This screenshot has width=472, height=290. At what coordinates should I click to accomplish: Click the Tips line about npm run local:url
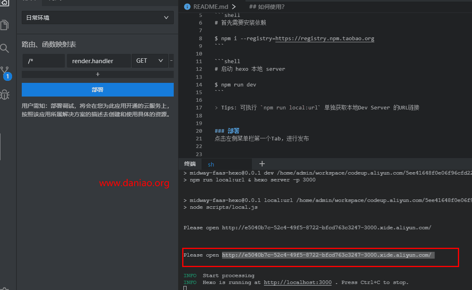click(x=317, y=107)
